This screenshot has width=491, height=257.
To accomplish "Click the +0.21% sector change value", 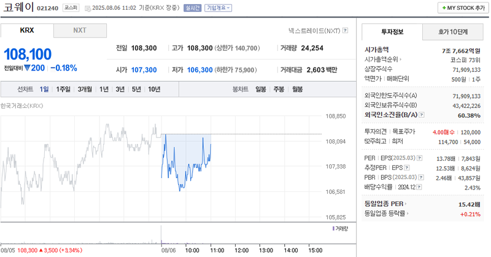I will point(470,214).
